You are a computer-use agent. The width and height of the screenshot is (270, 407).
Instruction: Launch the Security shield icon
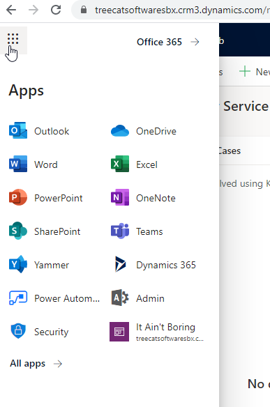(x=18, y=331)
